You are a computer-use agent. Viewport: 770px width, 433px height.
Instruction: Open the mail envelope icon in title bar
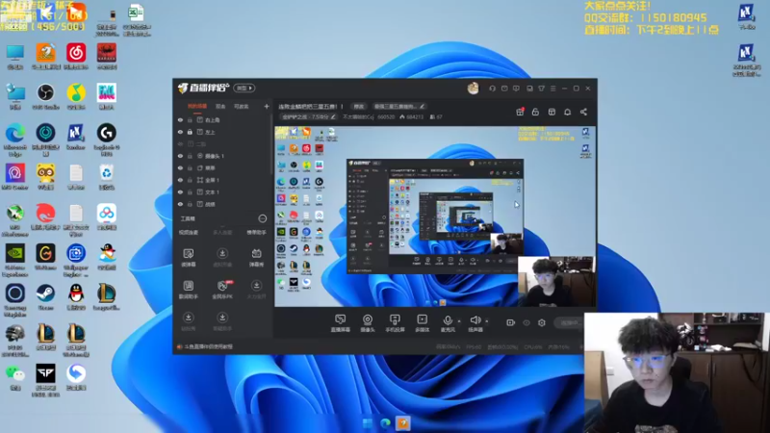(x=504, y=89)
